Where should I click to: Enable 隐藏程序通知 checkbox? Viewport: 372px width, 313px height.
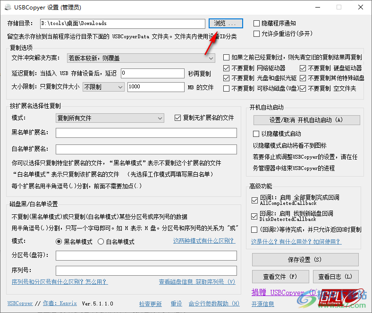[x=256, y=23]
